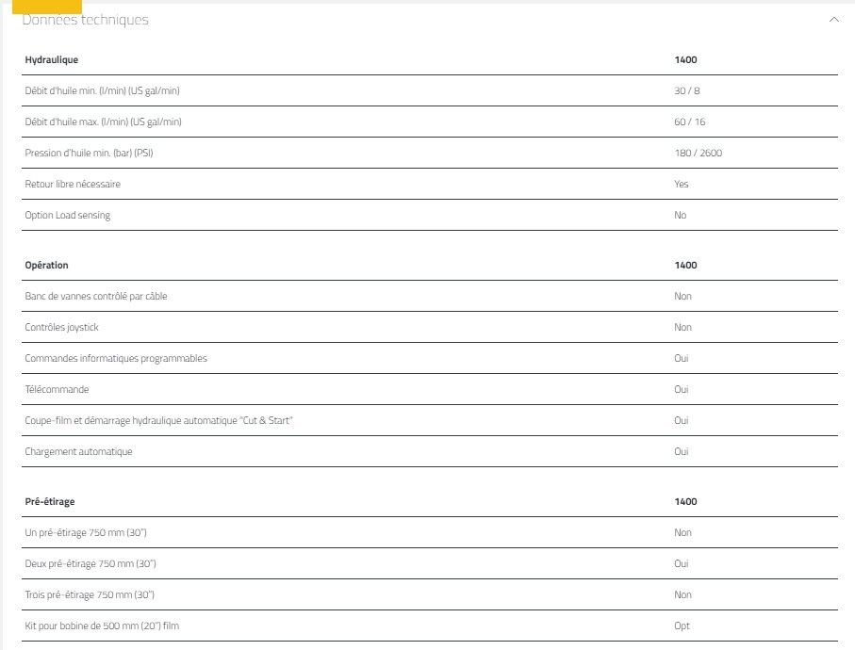Click the Oui value for Télécommande
This screenshot has width=855, height=650.
(682, 389)
